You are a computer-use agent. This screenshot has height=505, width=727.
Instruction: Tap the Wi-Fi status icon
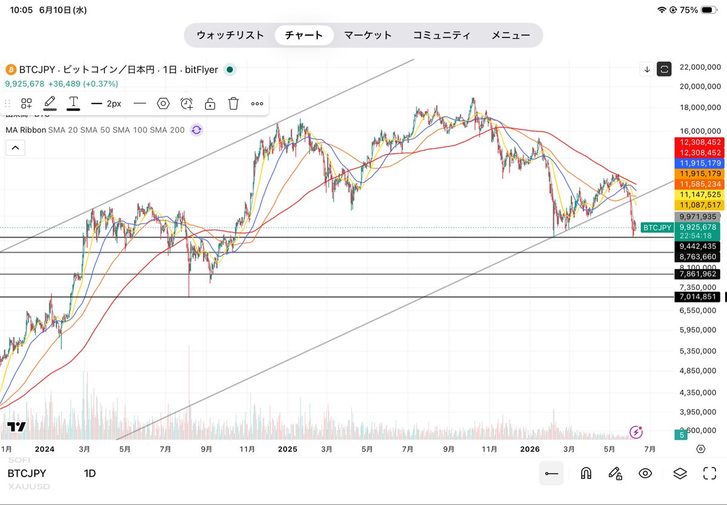tap(662, 10)
